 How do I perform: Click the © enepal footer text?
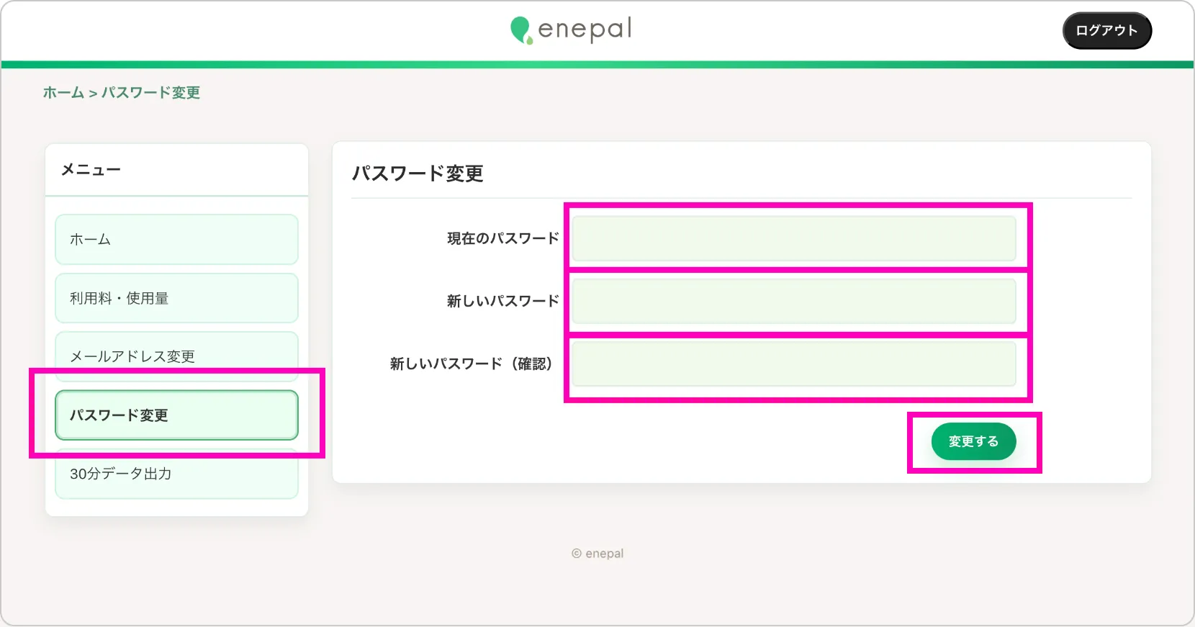(x=597, y=554)
